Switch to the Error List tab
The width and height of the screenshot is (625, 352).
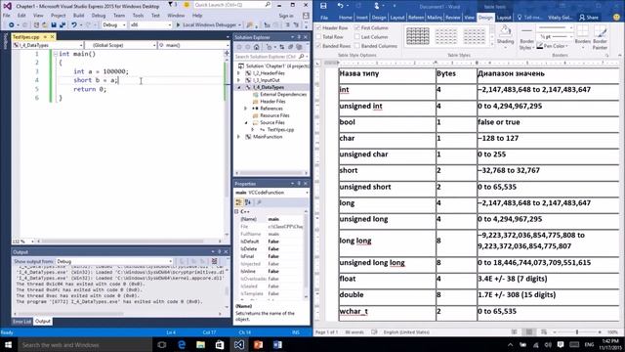21,322
